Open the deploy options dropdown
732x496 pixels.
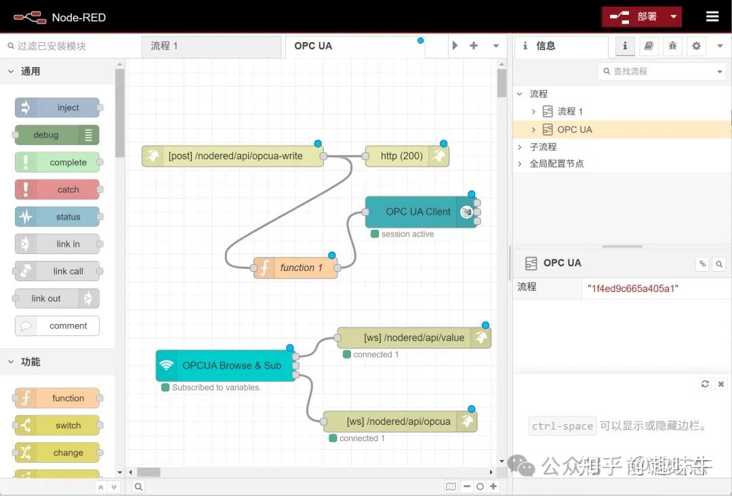pyautogui.click(x=674, y=16)
